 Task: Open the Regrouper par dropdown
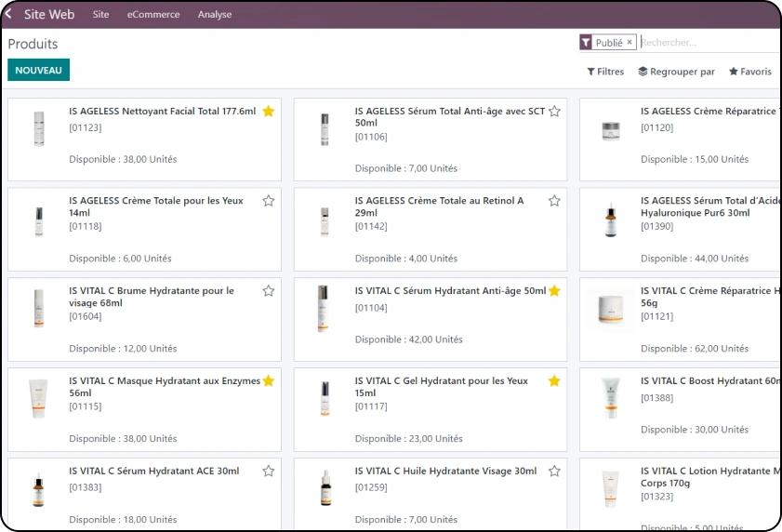[677, 72]
